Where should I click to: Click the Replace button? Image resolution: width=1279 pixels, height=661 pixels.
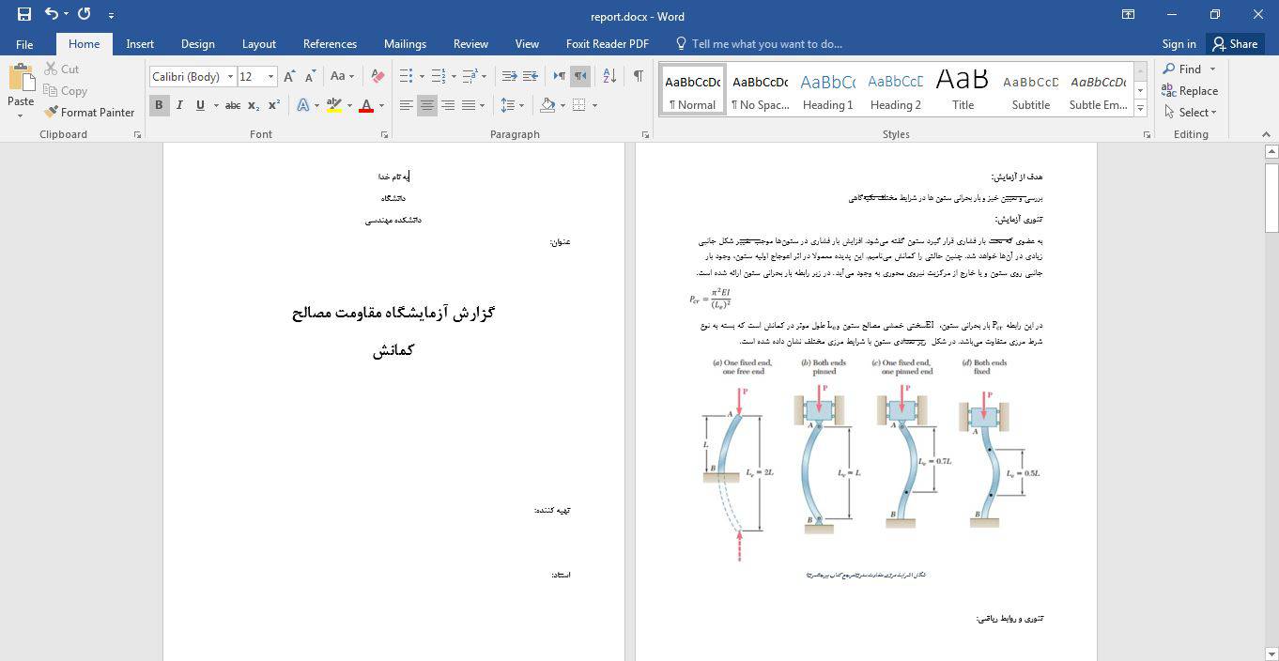[1190, 90]
